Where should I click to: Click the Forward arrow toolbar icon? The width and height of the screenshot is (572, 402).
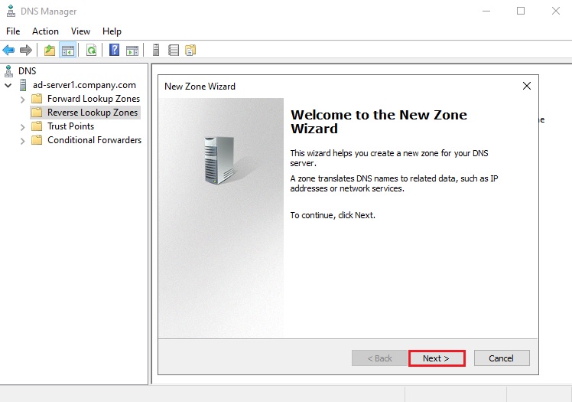tap(26, 51)
